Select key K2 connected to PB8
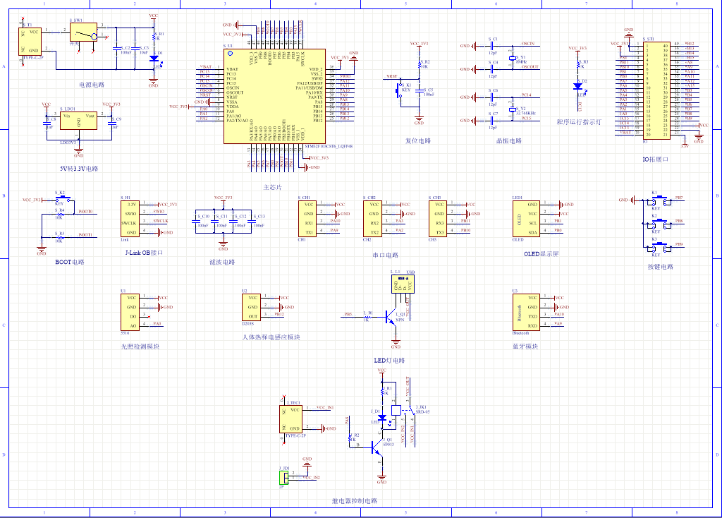 click(659, 224)
